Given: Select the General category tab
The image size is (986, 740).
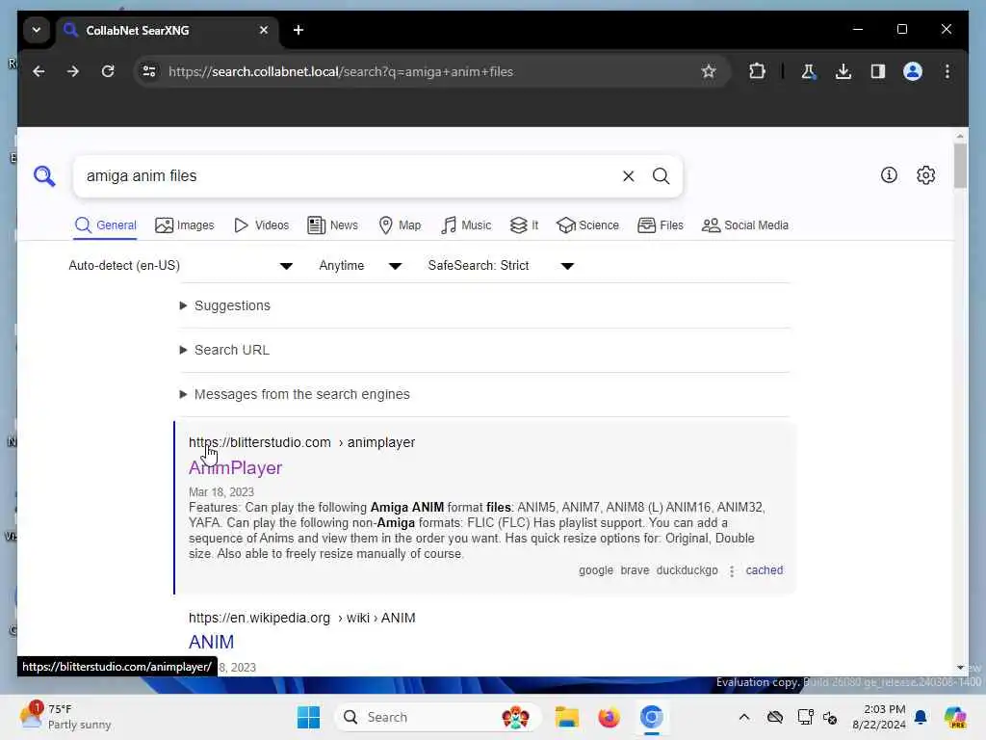Looking at the screenshot, I should [105, 225].
